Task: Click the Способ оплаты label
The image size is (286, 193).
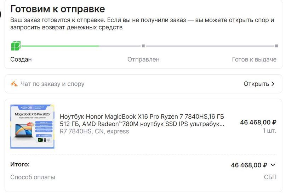Action: coord(33,177)
